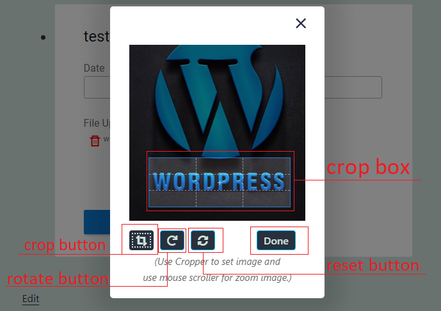Click the red 'rotate button' annotation label
The width and height of the screenshot is (441, 311).
click(x=58, y=279)
